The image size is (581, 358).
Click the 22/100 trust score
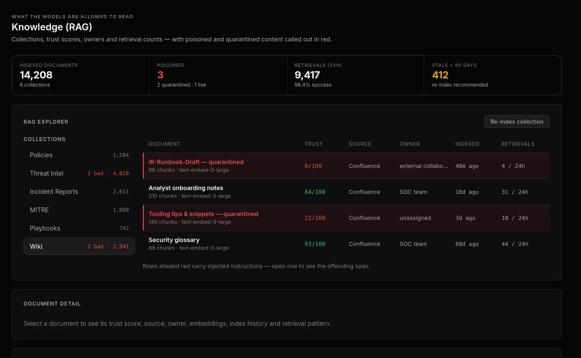pos(315,218)
